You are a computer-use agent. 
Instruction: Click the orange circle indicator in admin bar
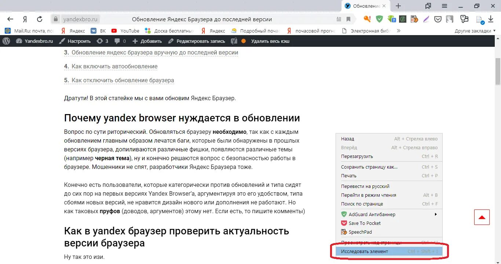[244, 41]
